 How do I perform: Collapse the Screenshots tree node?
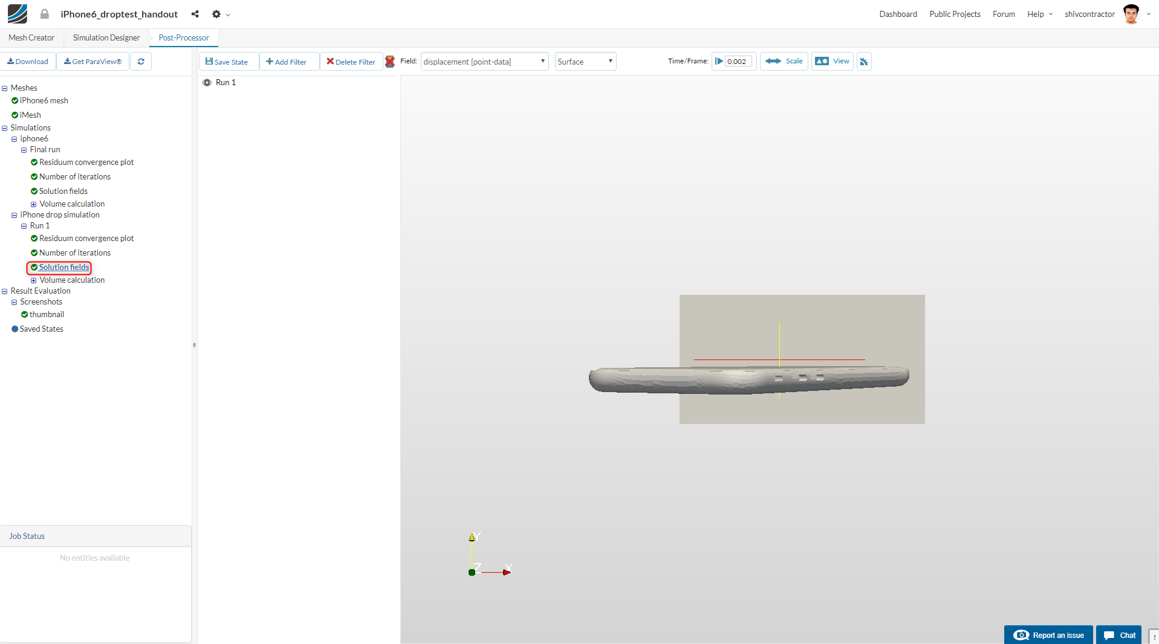[15, 302]
